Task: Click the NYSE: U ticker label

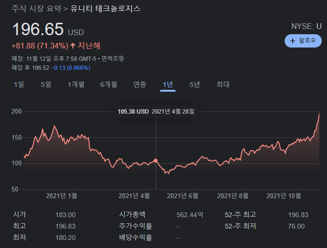Action: [307, 27]
